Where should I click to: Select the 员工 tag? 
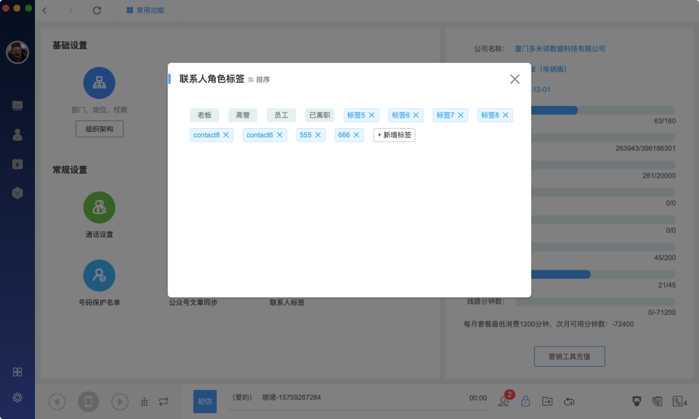click(282, 115)
